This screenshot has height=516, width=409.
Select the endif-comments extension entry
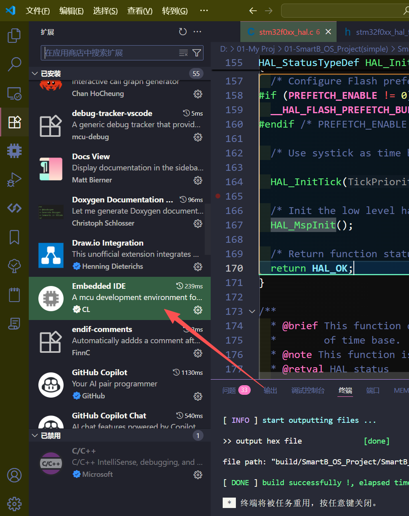coord(120,342)
